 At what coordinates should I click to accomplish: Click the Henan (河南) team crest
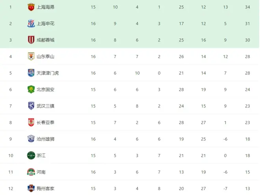[x=31, y=172]
